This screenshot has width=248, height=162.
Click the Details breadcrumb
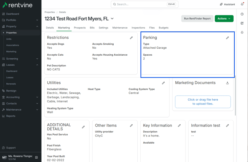click(63, 12)
